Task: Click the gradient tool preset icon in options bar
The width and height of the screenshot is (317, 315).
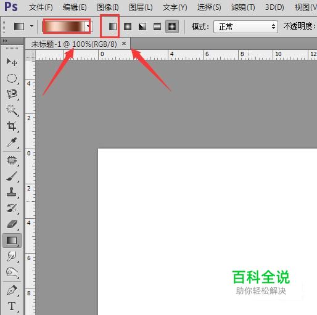Action: coord(19,27)
